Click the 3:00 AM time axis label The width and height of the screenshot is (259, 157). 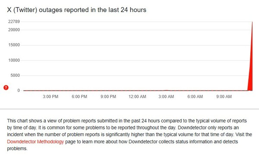(x=166, y=97)
